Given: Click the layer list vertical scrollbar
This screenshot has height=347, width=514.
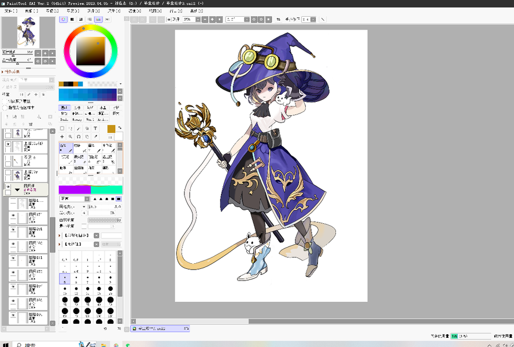Looking at the screenshot, I should [x=53, y=227].
